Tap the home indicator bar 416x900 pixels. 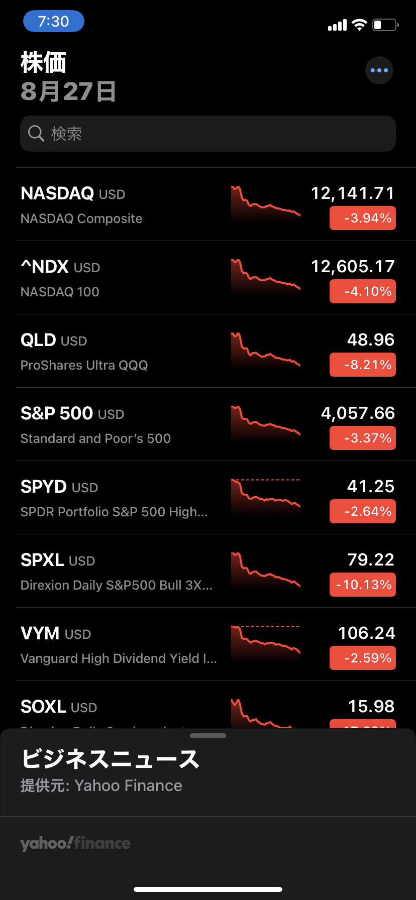[x=208, y=889]
